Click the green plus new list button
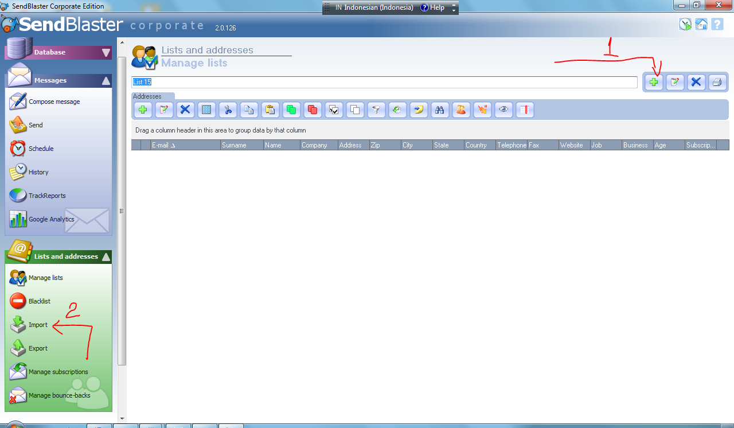Screen dimensions: 734x428 [x=654, y=82]
